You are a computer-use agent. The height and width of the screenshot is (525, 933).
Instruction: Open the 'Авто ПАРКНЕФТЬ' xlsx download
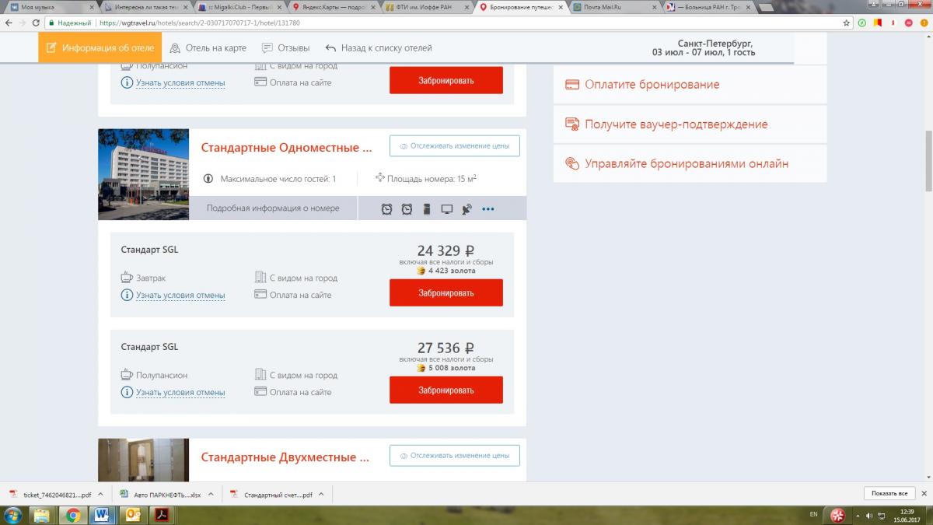point(161,495)
